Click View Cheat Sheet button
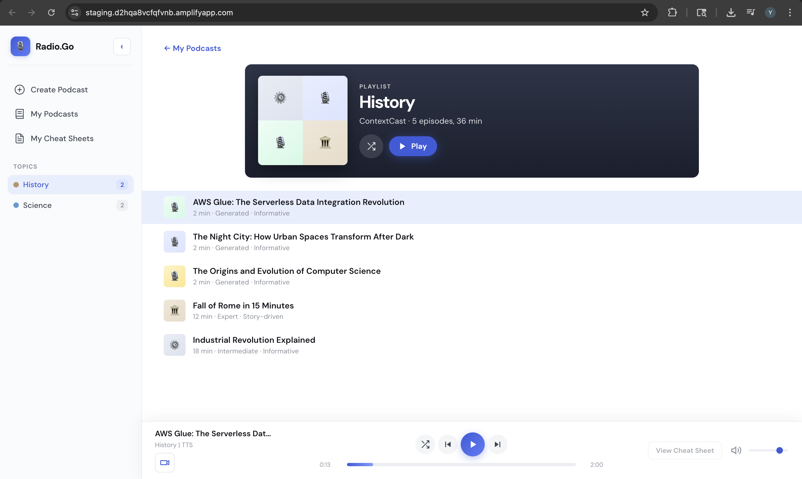Image resolution: width=802 pixels, height=479 pixels. [684, 450]
